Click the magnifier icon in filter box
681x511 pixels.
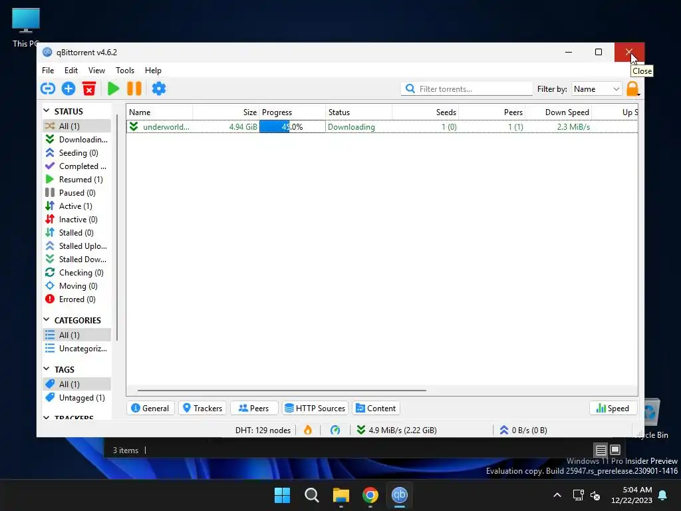pyautogui.click(x=410, y=88)
